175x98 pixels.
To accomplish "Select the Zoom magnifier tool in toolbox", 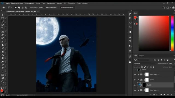I will (x=2, y=82).
